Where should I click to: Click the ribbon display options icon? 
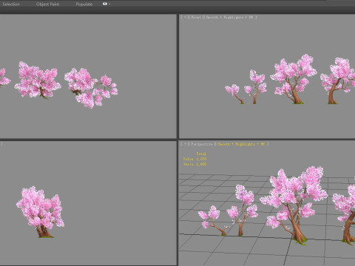tap(106, 4)
